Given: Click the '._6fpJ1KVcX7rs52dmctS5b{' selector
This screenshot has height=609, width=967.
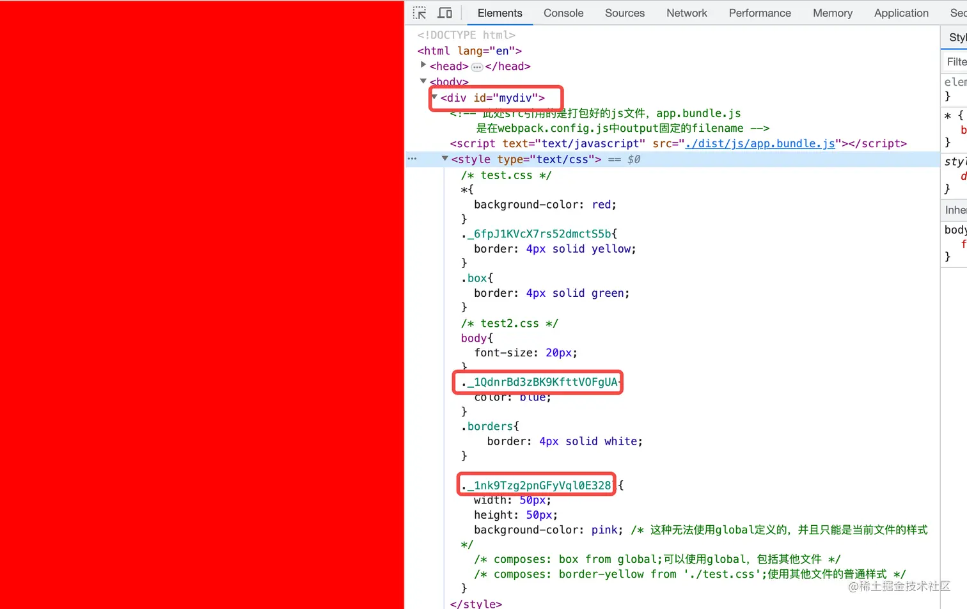Looking at the screenshot, I should (539, 234).
